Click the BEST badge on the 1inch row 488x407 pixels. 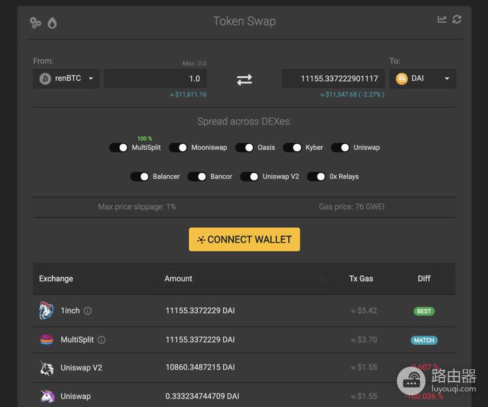(x=424, y=311)
